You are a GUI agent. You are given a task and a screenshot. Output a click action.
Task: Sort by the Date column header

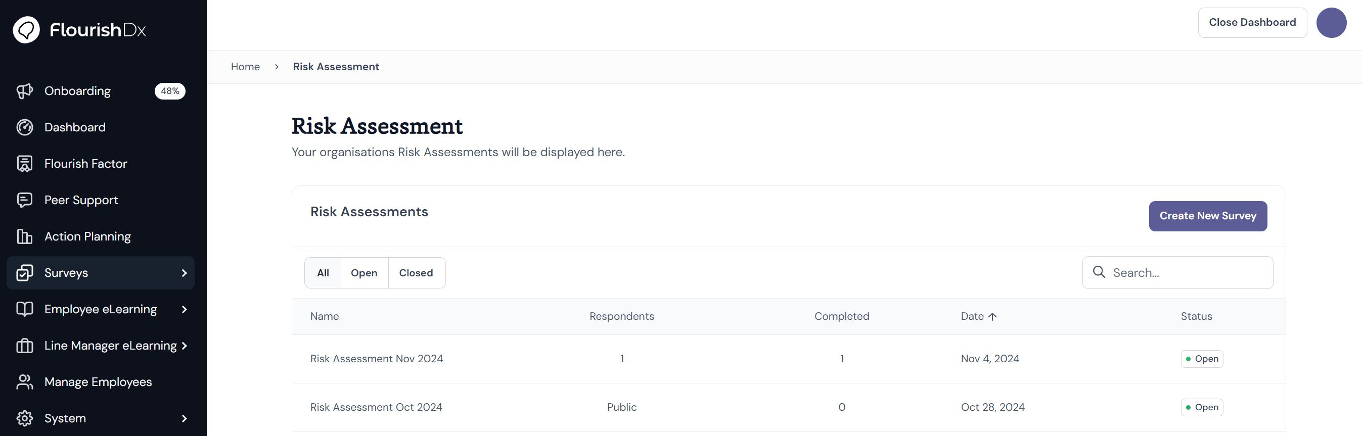[978, 317]
